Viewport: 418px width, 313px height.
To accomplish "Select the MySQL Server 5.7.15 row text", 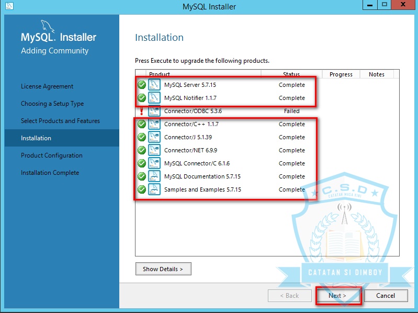I will coord(190,85).
